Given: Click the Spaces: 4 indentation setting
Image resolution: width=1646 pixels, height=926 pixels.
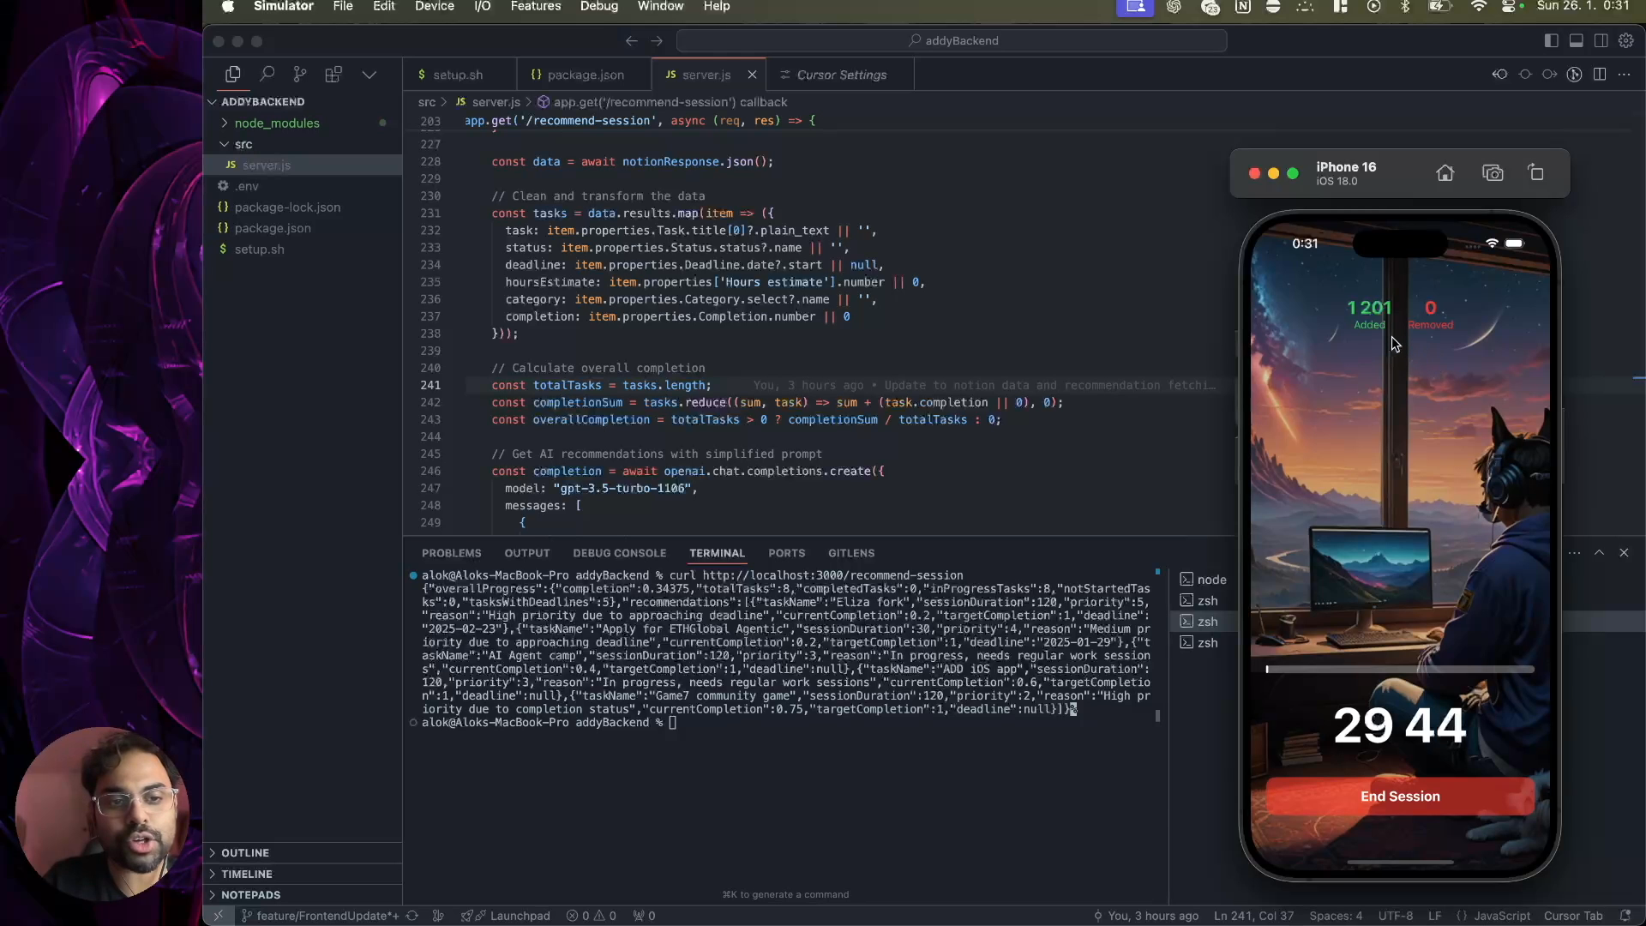Looking at the screenshot, I should tap(1336, 916).
